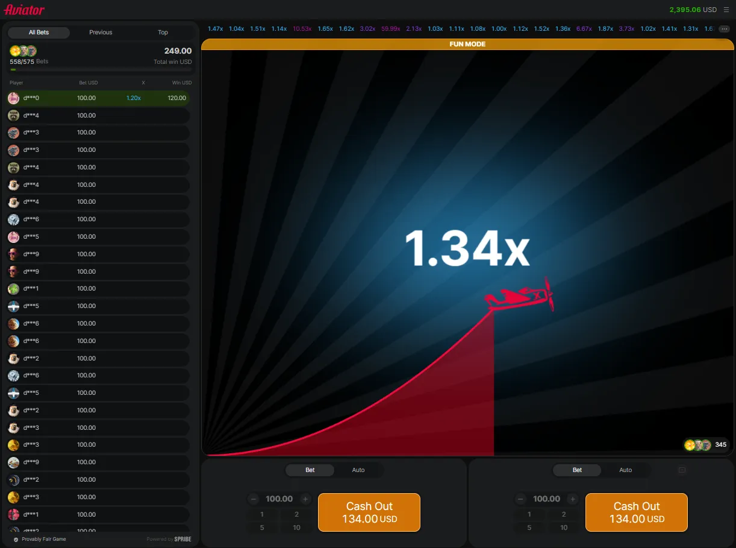Image resolution: width=736 pixels, height=548 pixels.
Task: Select Bet mode in the right panel
Action: pos(577,470)
